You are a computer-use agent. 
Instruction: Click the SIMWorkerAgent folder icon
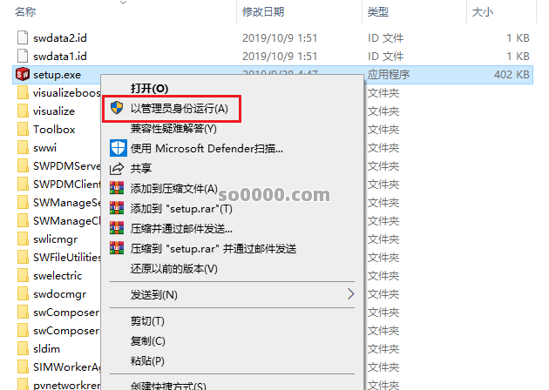pyautogui.click(x=24, y=366)
